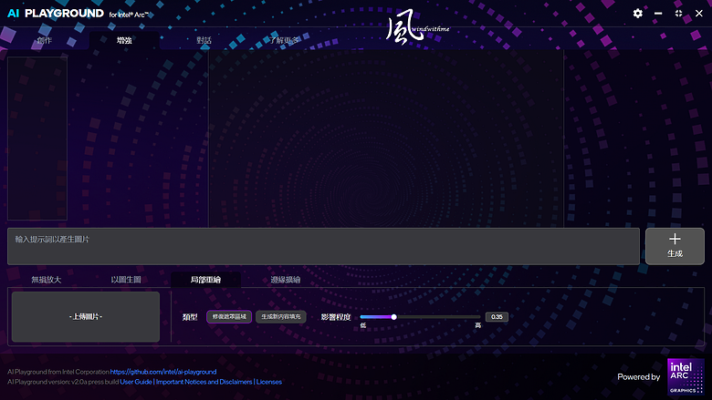Screen dimensions: 712x400
Task: Click the 0.35 strength value field
Action: [497, 317]
